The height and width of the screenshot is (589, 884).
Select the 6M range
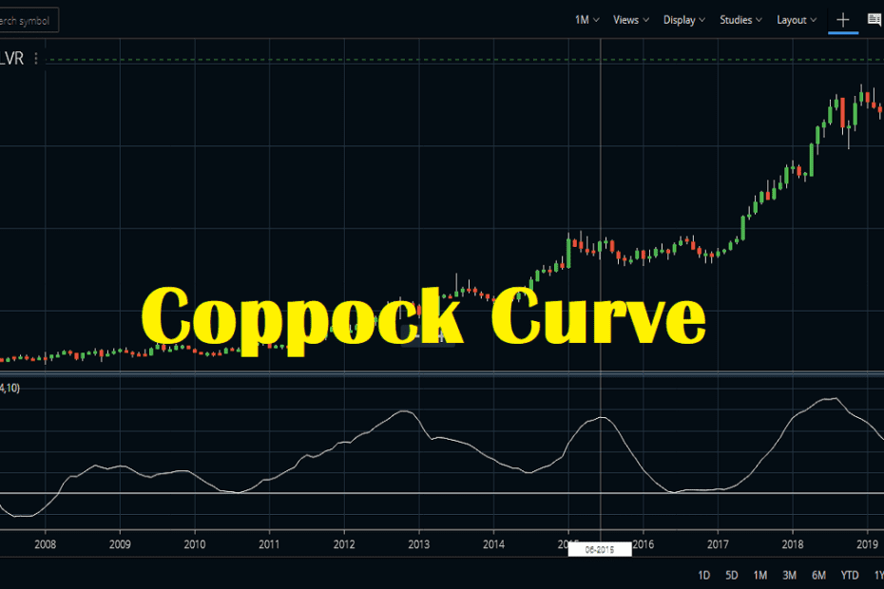click(x=817, y=575)
